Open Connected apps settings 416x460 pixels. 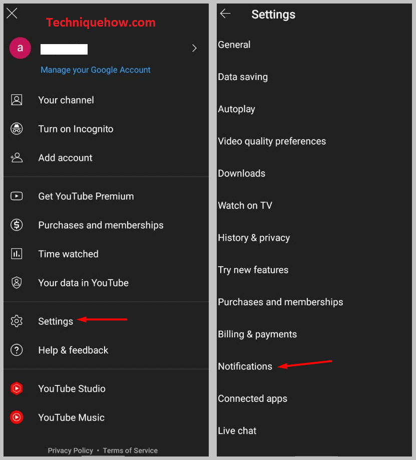point(252,399)
